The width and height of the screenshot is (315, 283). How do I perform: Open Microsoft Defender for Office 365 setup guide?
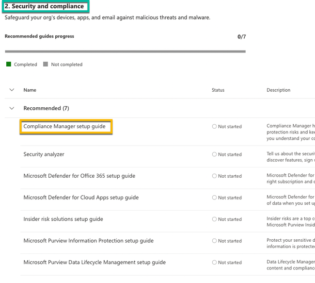(x=79, y=176)
